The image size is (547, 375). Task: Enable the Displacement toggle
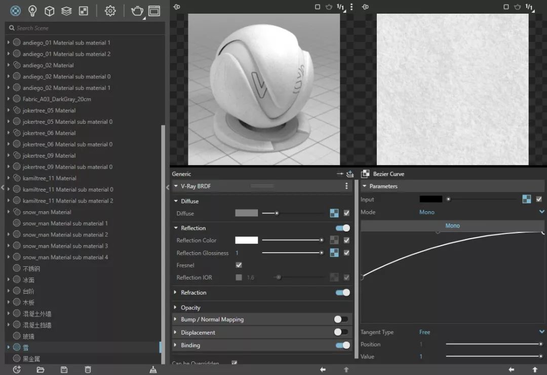click(341, 332)
